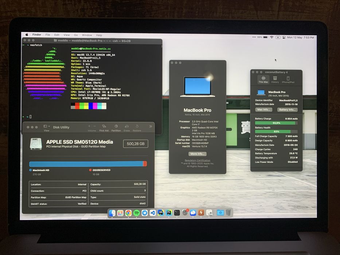The width and height of the screenshot is (340, 255).
Task: Click the Battery Health 83% bar
Action: click(x=276, y=132)
